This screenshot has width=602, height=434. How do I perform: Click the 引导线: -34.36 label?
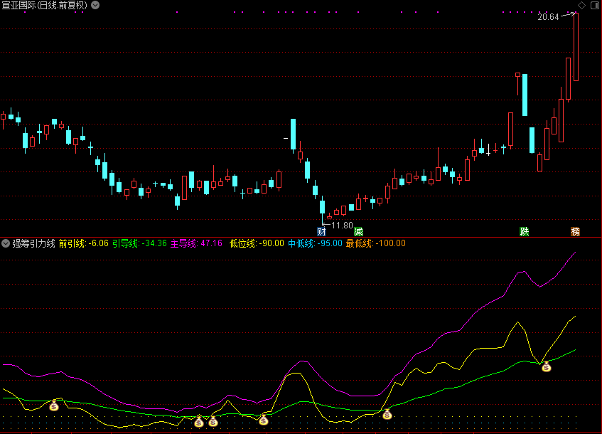coord(139,243)
